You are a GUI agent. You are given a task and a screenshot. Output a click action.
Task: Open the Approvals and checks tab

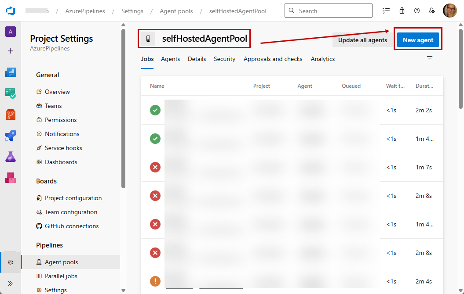pos(273,59)
